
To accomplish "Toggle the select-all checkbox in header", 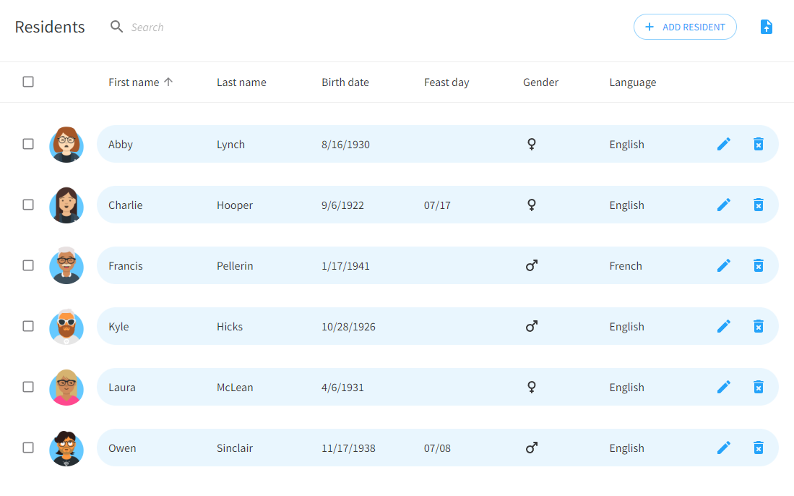I will (x=28, y=82).
